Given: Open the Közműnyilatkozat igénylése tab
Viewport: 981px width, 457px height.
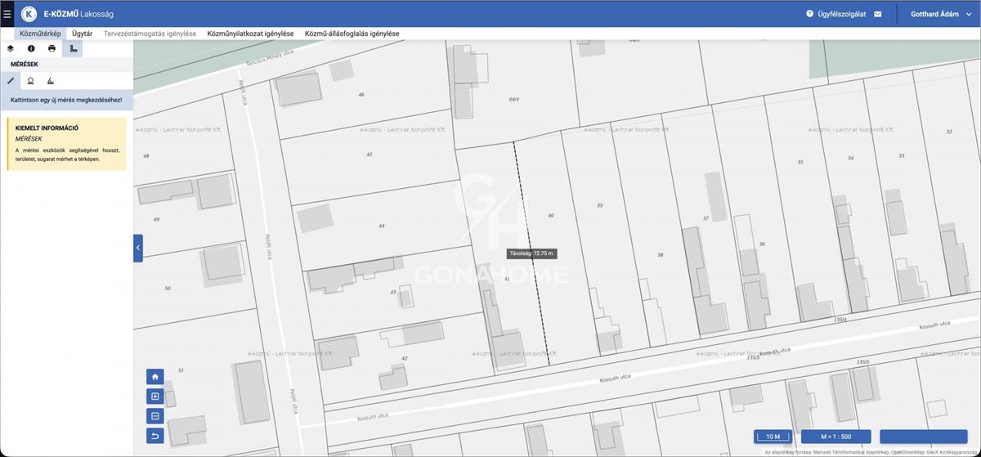Looking at the screenshot, I should [250, 34].
